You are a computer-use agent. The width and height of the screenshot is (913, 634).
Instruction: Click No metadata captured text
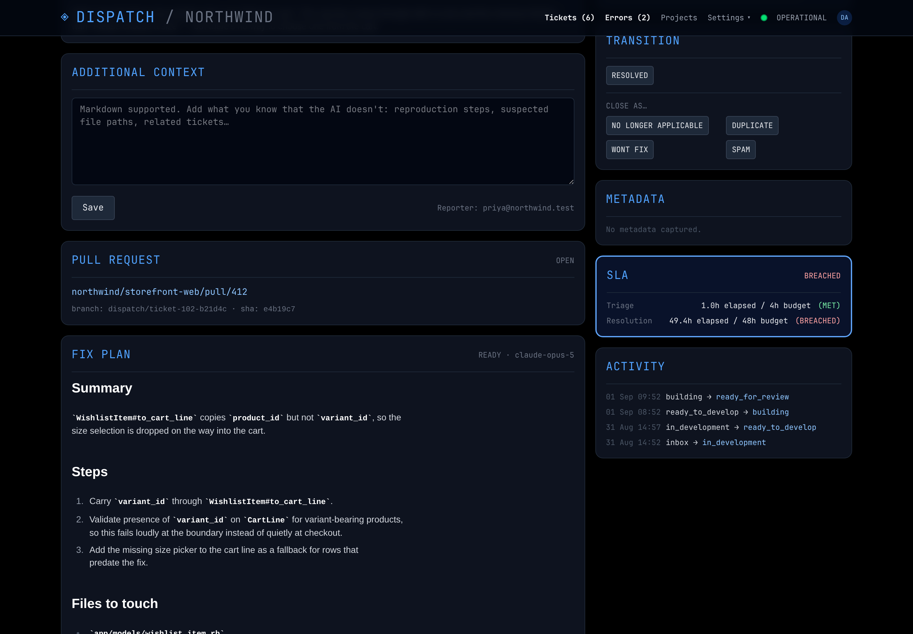[653, 230]
